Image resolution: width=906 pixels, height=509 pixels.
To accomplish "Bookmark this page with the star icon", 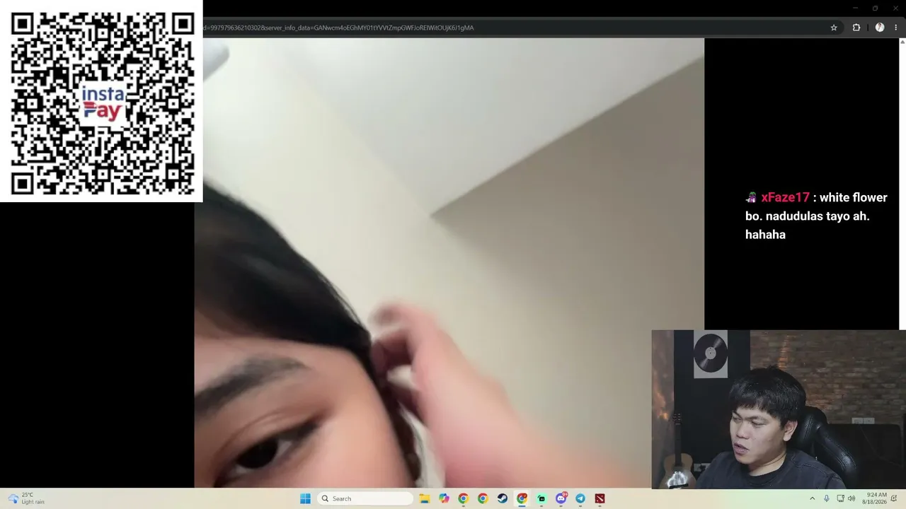I will pyautogui.click(x=834, y=28).
